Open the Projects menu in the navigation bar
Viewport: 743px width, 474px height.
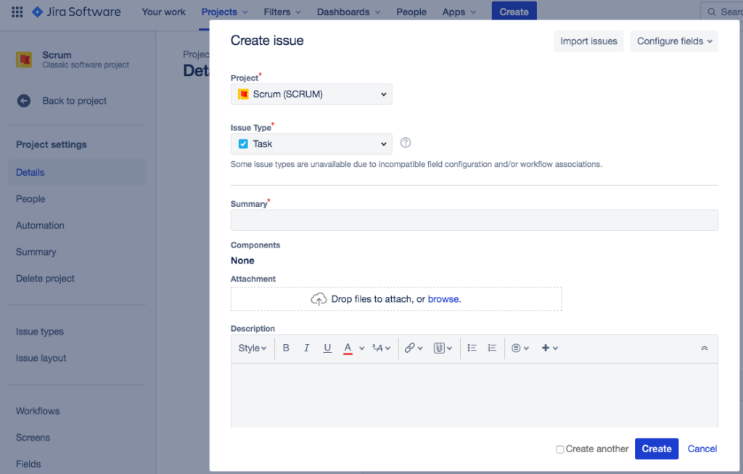(223, 12)
